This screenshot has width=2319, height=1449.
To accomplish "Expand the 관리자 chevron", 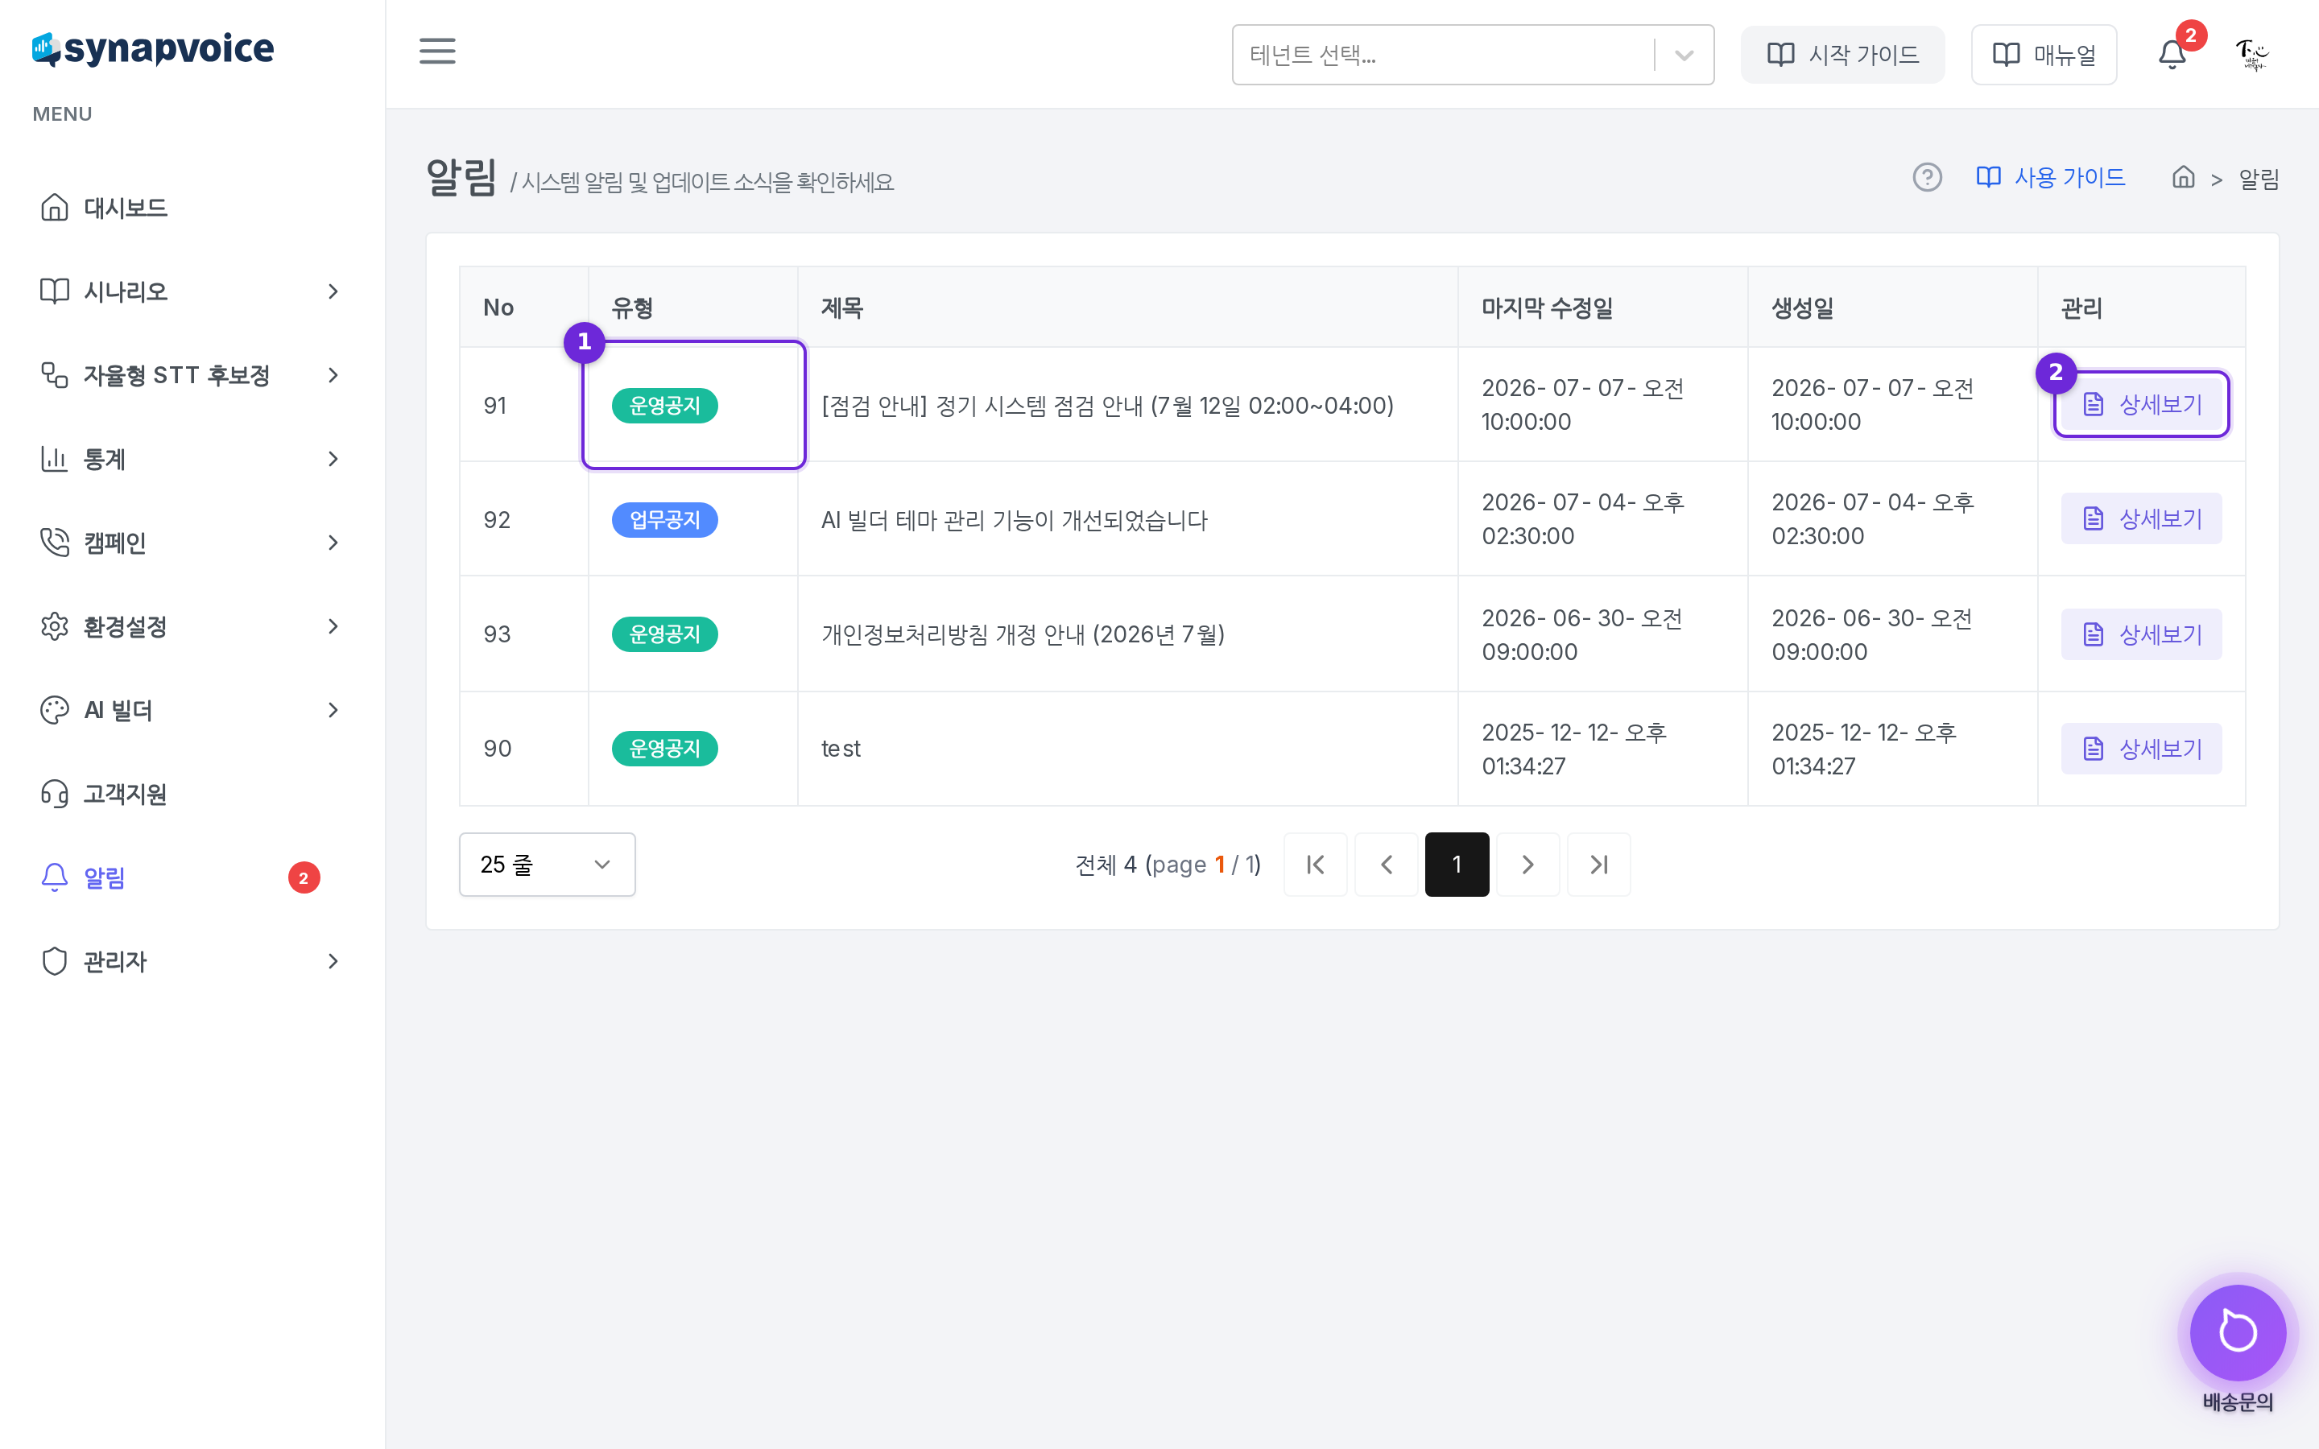I will (333, 961).
